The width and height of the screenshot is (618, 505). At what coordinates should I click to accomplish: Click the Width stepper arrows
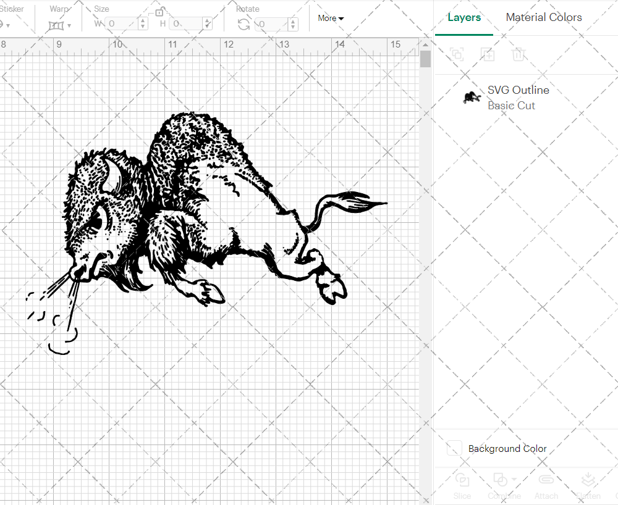point(143,23)
